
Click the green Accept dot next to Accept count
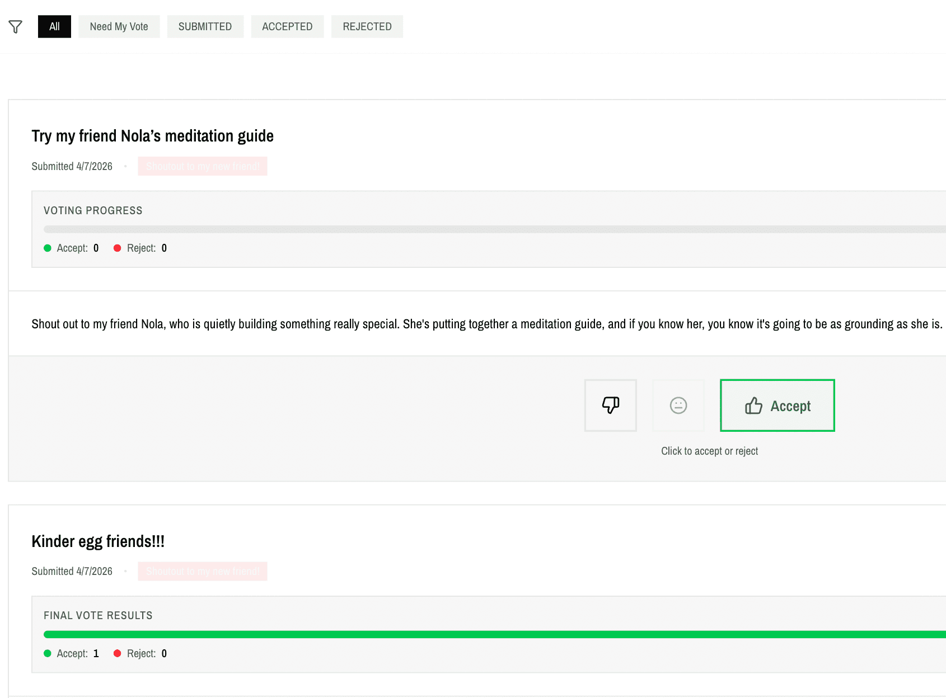pos(48,248)
